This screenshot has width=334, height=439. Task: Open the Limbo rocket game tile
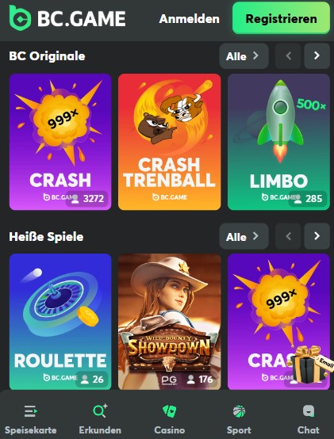pos(278,142)
